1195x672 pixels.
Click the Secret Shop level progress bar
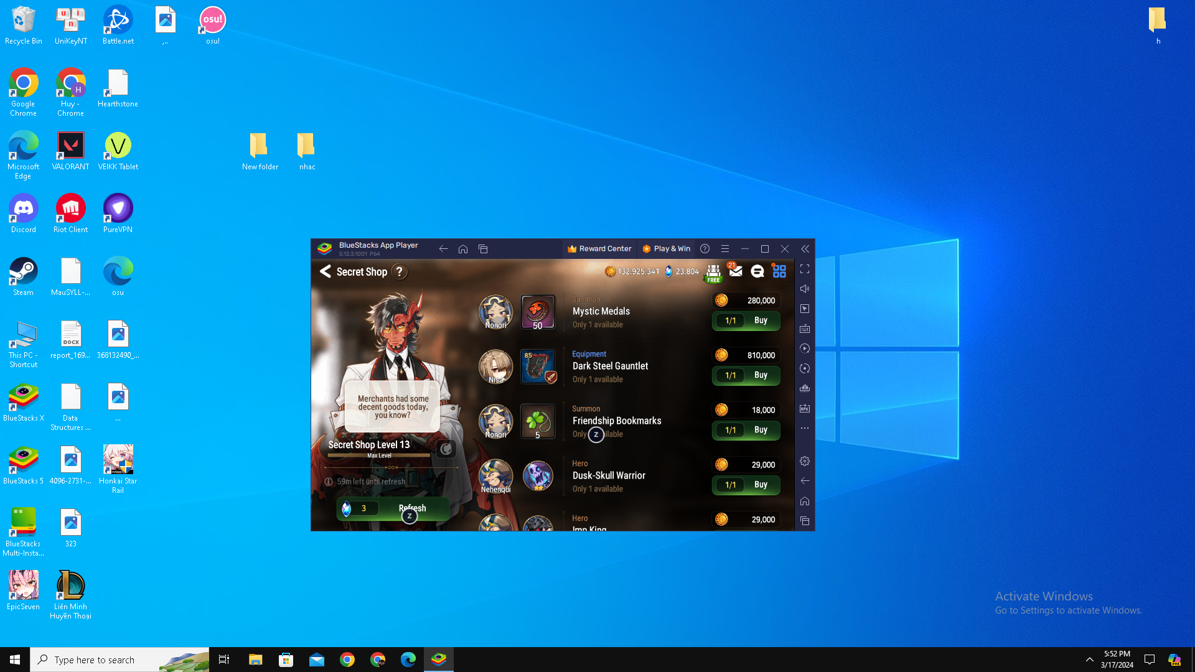coord(379,455)
